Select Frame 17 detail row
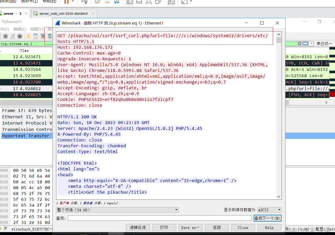Screen dimensions: 335x235 pos(27,110)
